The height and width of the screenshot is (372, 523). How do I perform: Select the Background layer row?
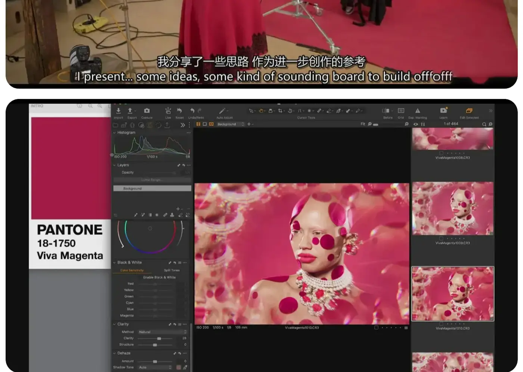[x=152, y=188]
